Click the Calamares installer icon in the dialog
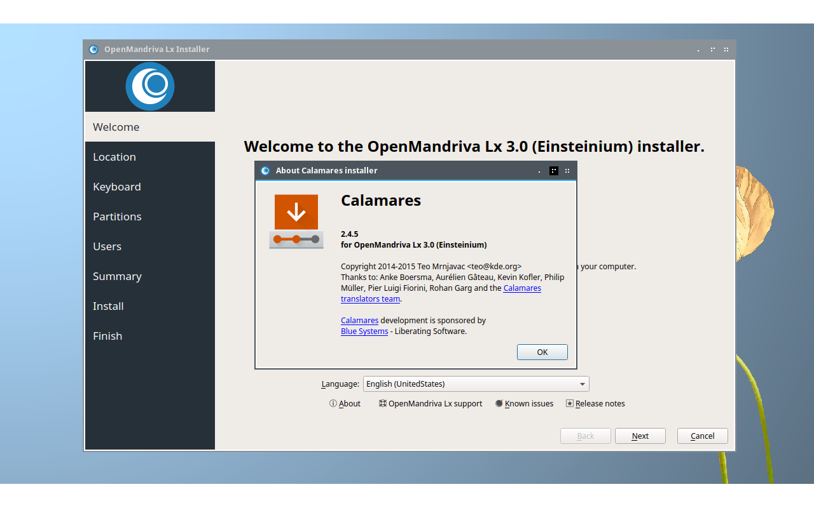Viewport: 814px width, 508px height. click(x=296, y=221)
